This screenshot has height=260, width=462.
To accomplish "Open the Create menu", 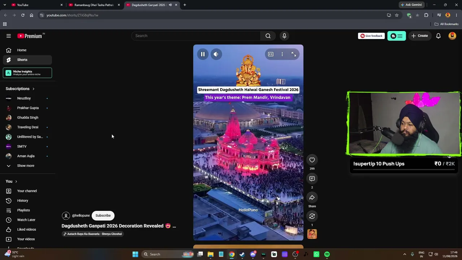I will tap(419, 36).
